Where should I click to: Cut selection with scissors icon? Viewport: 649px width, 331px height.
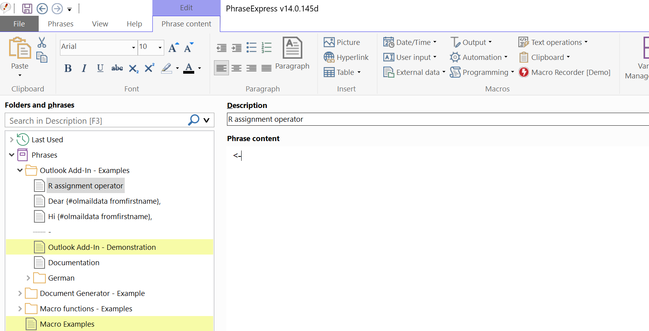[42, 42]
